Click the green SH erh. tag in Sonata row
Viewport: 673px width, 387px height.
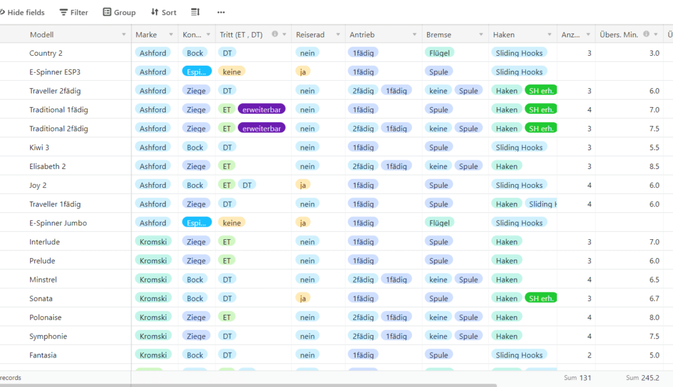(540, 298)
